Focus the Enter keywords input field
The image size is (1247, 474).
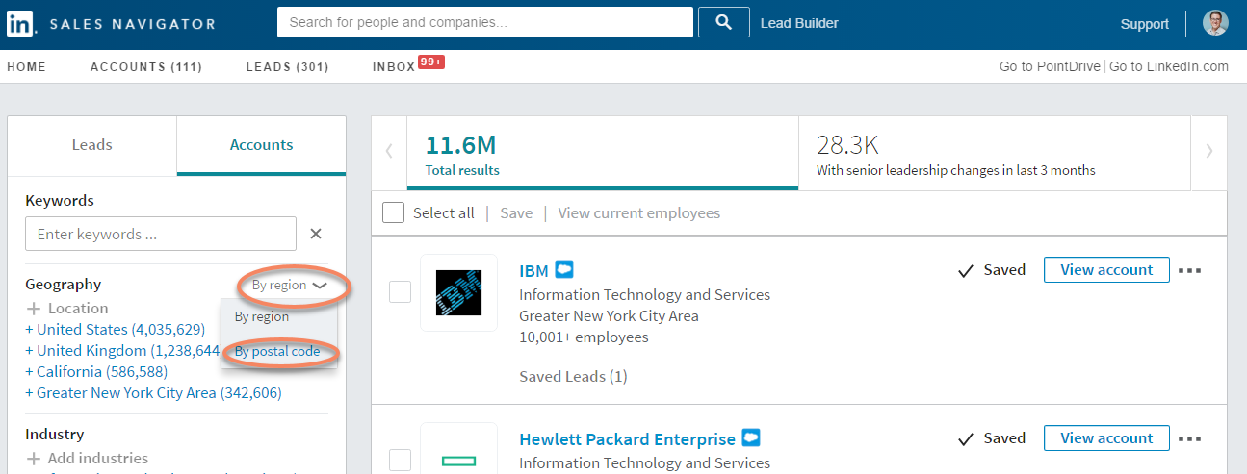click(161, 234)
